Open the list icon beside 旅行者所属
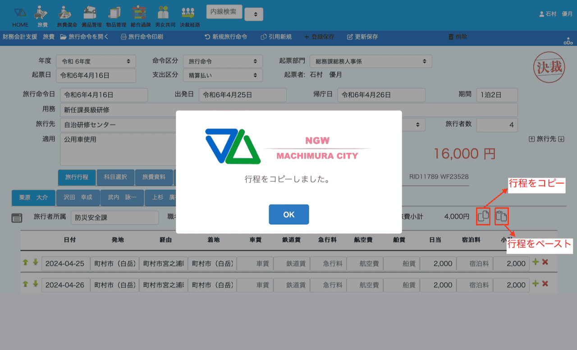 (x=17, y=218)
